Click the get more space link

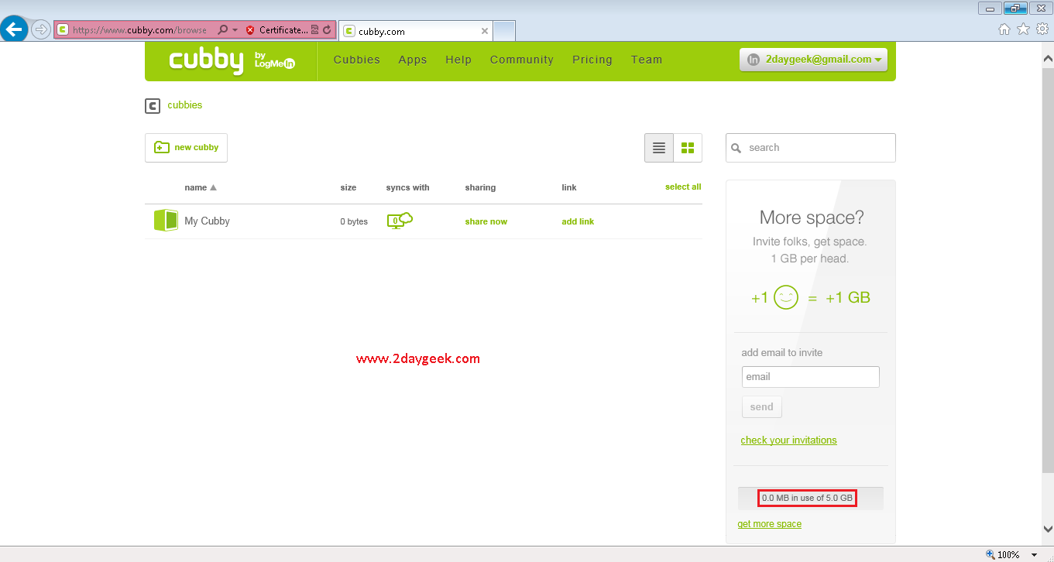[769, 524]
